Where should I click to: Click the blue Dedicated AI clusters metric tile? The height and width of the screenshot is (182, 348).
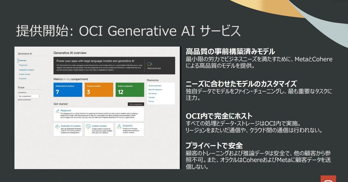(68, 90)
